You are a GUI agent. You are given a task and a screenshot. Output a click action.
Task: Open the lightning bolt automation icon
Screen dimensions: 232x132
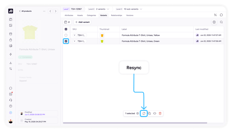coord(11,54)
